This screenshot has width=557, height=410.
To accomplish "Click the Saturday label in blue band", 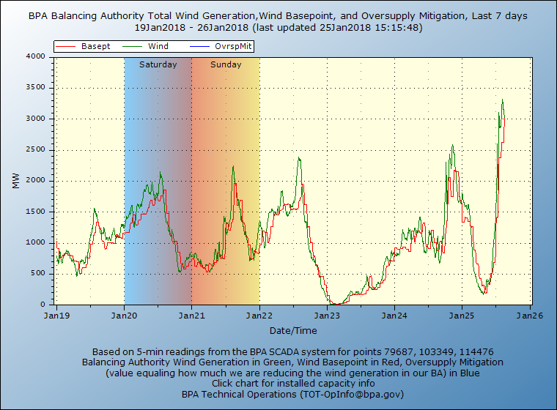I will click(x=158, y=64).
